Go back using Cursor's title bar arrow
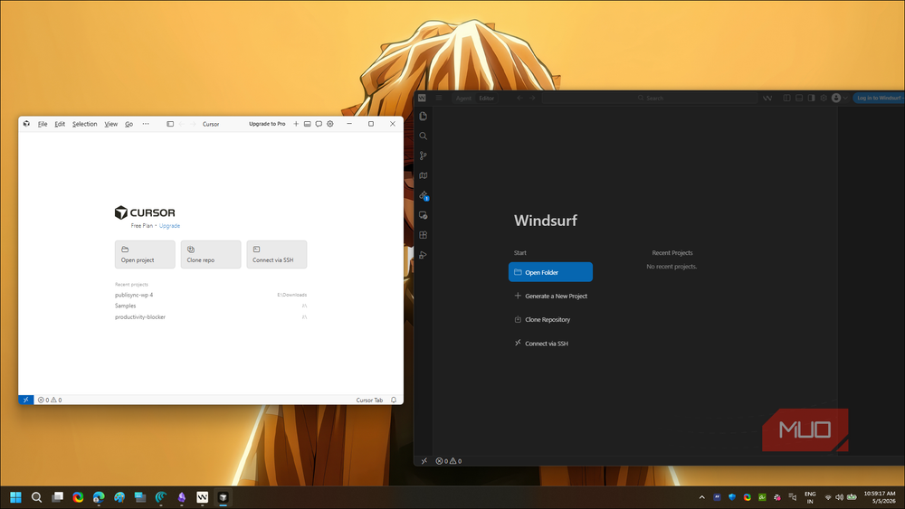905x509 pixels. pos(181,124)
